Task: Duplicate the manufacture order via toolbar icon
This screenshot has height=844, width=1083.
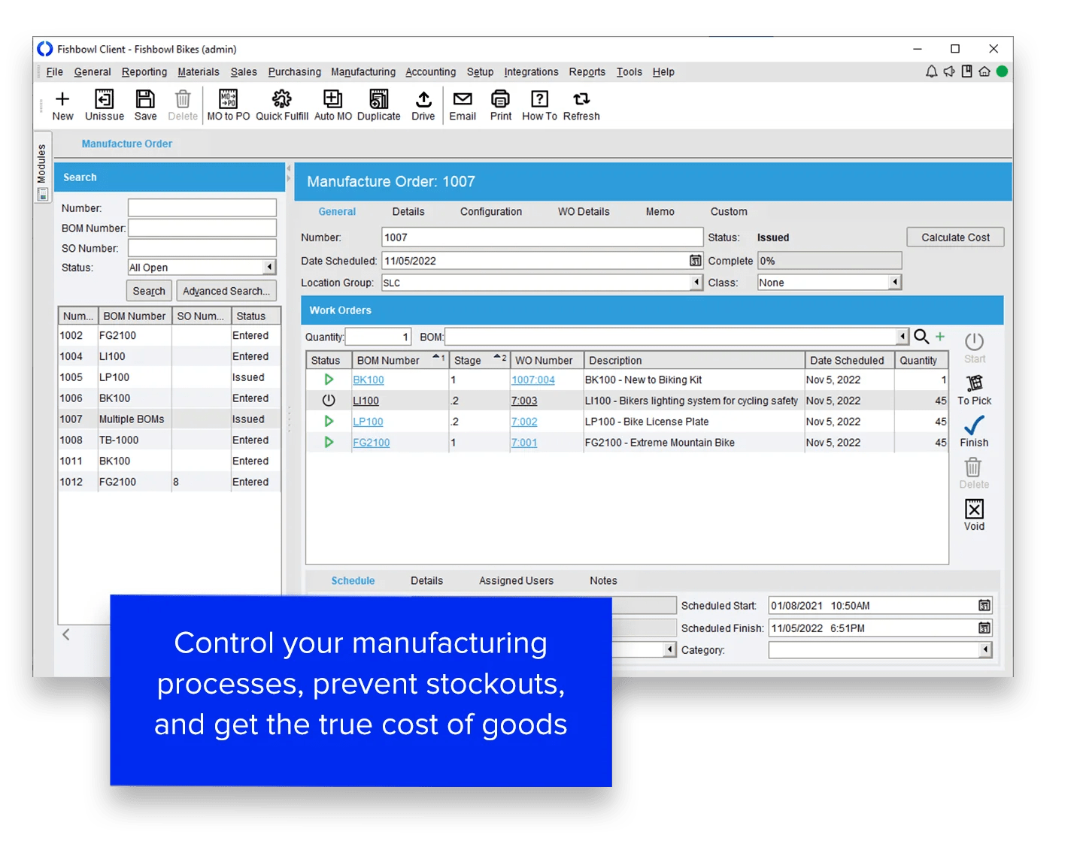Action: tap(378, 105)
